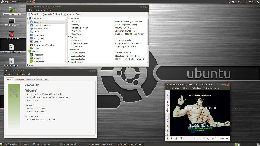The image size is (260, 146).
Task: Click the volume icon in system tray
Action: [x=239, y=2]
